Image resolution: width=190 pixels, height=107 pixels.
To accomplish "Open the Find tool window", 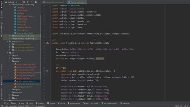I will [x=14, y=103].
